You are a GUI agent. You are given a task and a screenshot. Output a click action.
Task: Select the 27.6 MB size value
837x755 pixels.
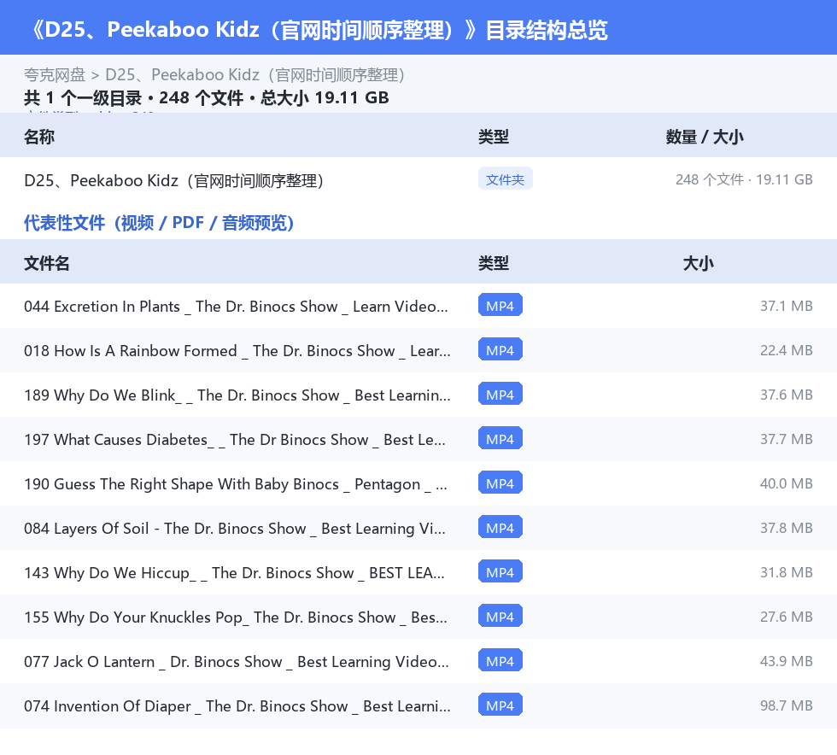[x=787, y=616]
